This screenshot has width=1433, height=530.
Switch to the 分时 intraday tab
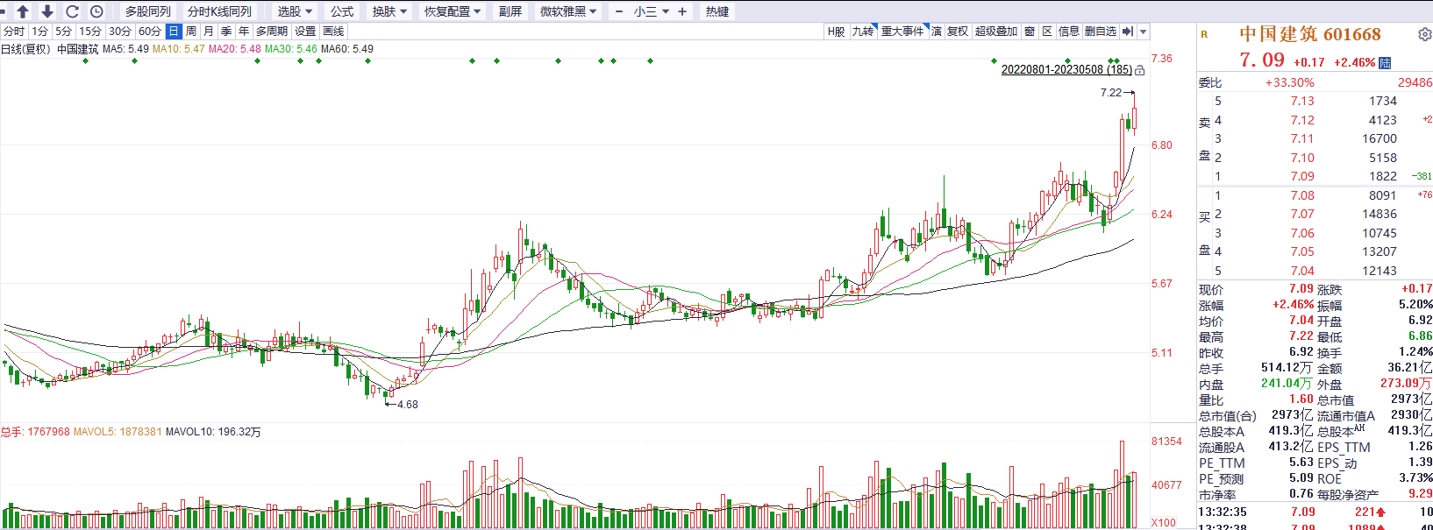14,32
